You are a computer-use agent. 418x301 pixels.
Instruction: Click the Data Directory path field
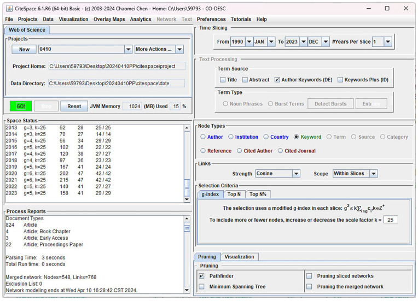[116, 83]
